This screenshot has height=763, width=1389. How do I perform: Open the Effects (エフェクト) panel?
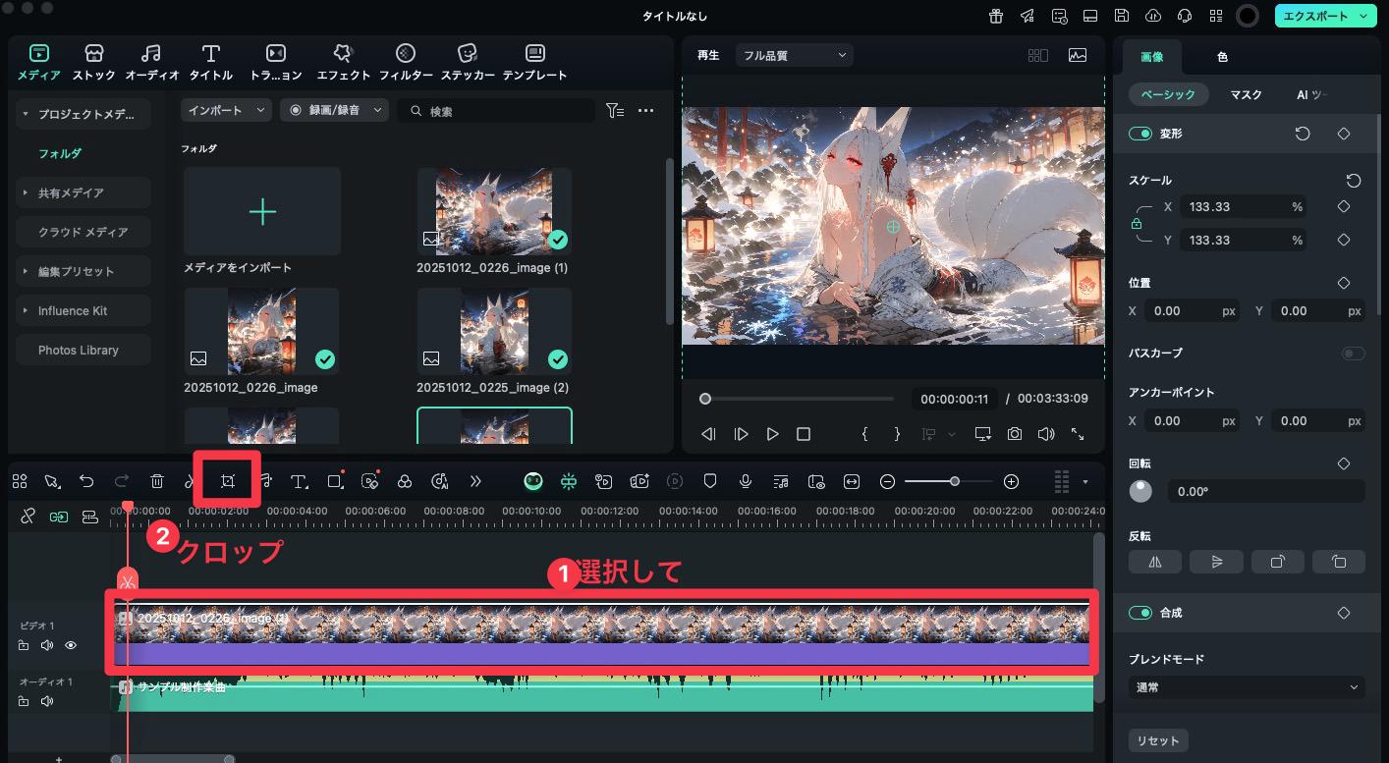click(x=343, y=61)
